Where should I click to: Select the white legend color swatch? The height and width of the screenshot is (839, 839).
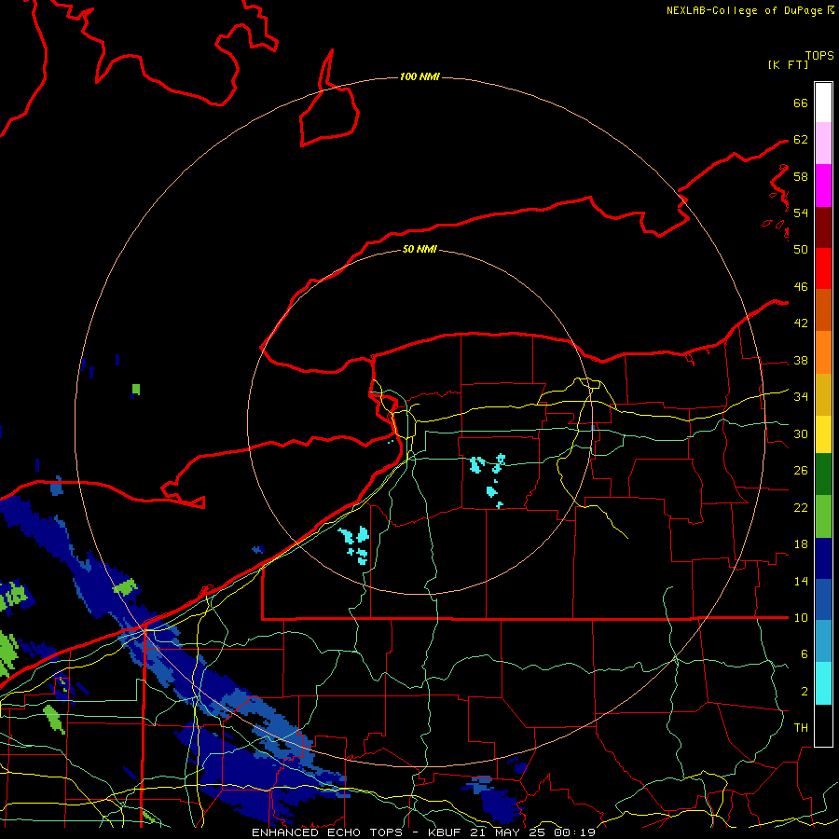coord(823,103)
